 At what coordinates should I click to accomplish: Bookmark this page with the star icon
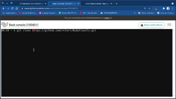(149, 9)
